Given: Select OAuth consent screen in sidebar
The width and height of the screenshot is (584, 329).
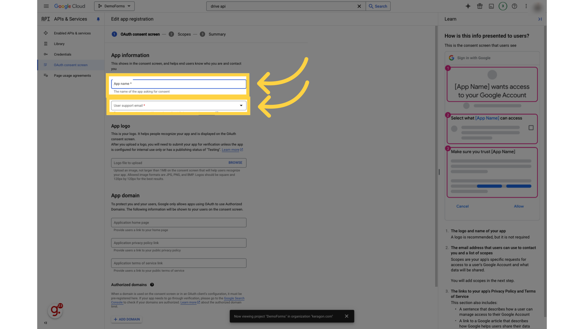Looking at the screenshot, I should (71, 65).
